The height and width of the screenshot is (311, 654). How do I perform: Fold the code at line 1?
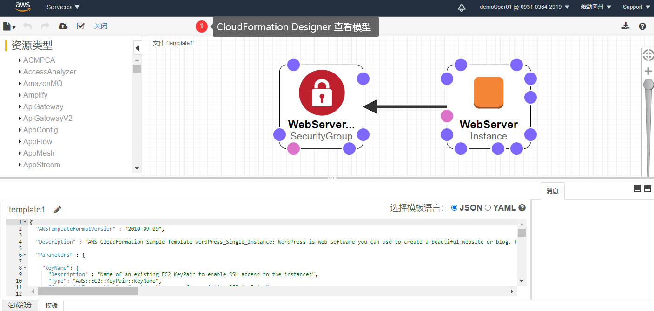coord(25,222)
